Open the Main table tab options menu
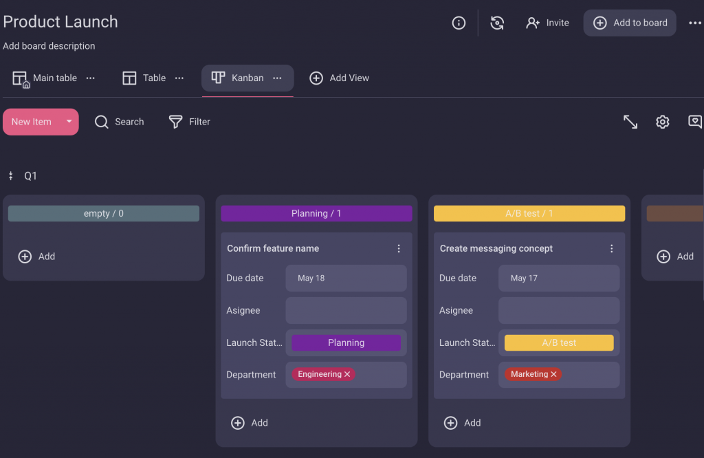The height and width of the screenshot is (458, 704). pos(90,78)
